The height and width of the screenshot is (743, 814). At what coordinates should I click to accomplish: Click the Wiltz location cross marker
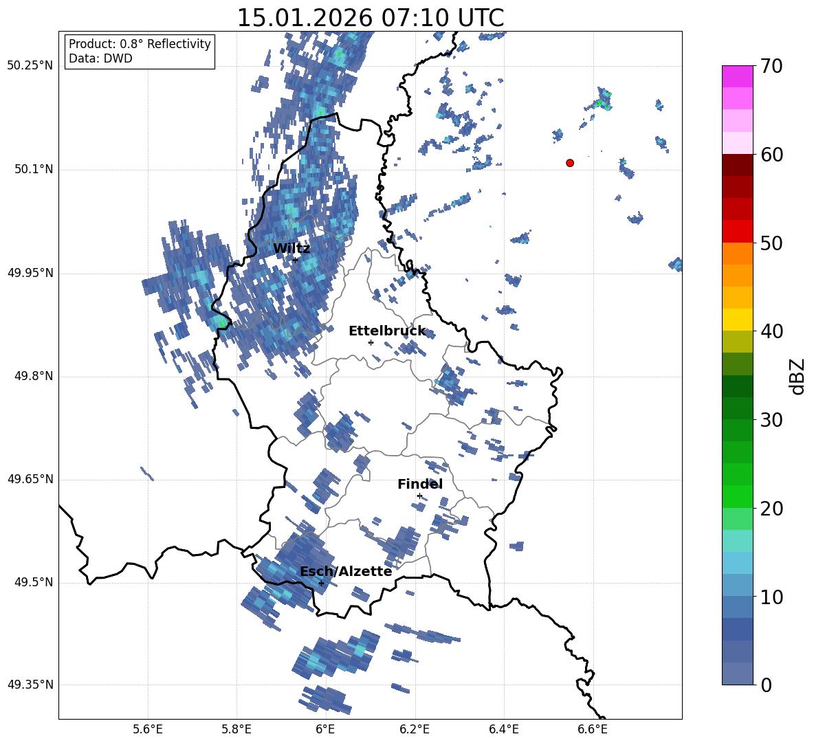295,260
